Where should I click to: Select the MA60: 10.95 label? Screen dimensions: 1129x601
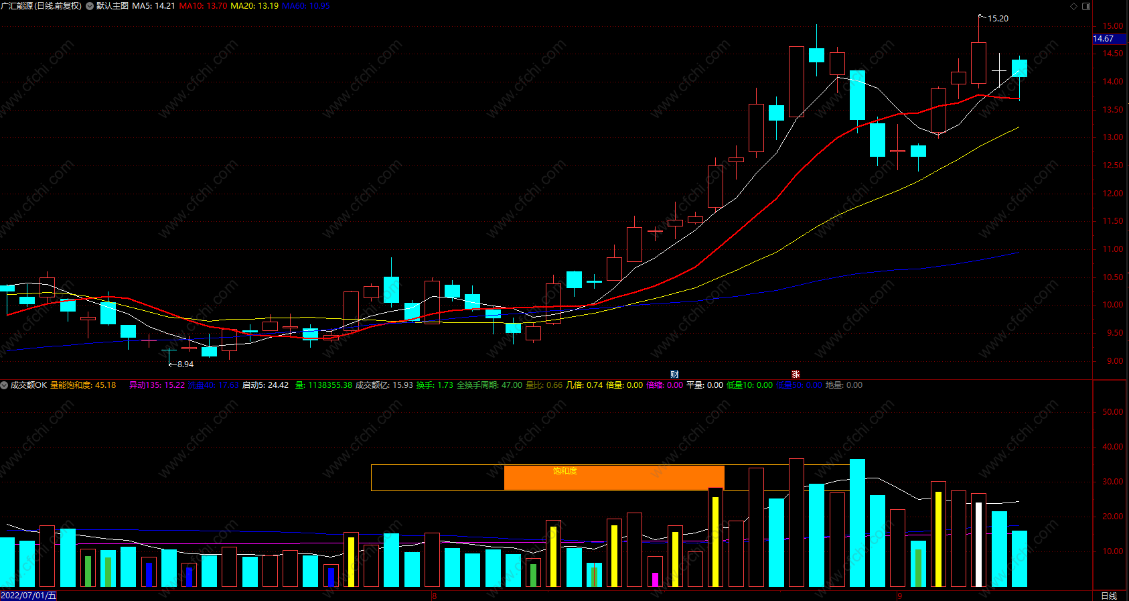[x=306, y=6]
